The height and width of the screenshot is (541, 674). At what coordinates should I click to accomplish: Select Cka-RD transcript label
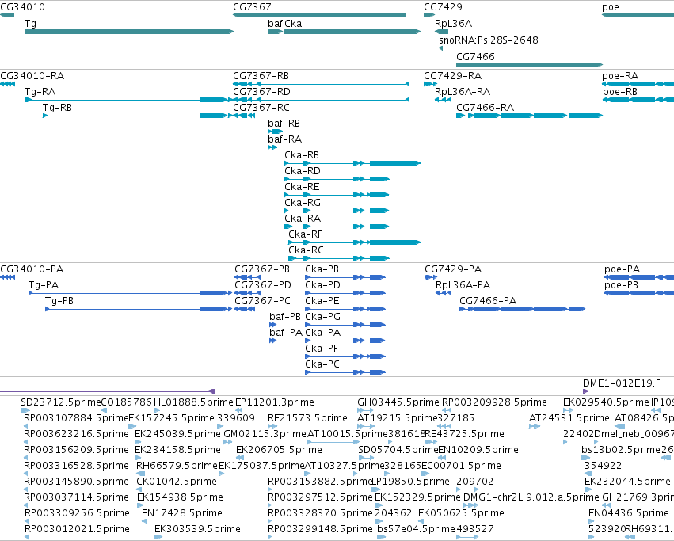coord(303,171)
